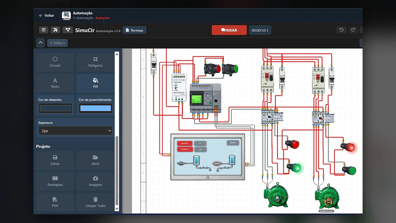Screen dimensions: 396x223
Task: Export the circuit as PDF
Action: click(x=55, y=203)
